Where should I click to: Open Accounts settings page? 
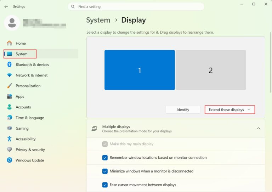click(x=41, y=107)
